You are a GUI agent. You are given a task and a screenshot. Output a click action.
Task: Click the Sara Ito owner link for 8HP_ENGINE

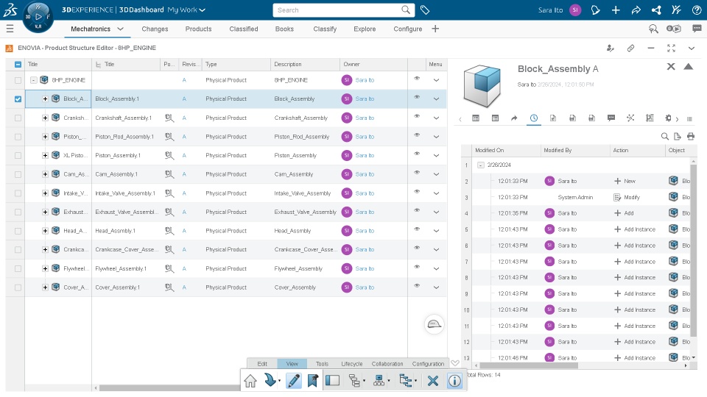pos(365,79)
